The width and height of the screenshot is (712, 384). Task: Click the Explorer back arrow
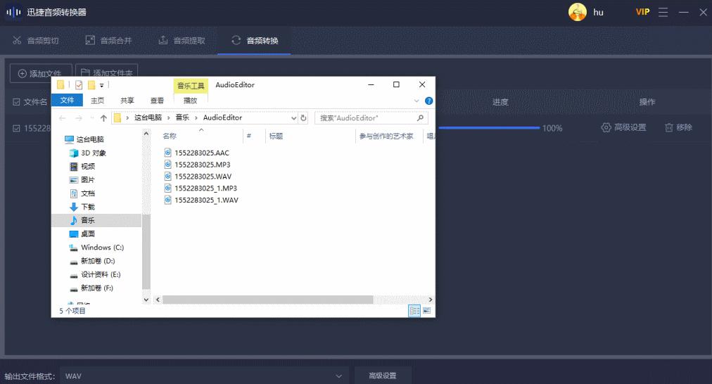(x=62, y=118)
